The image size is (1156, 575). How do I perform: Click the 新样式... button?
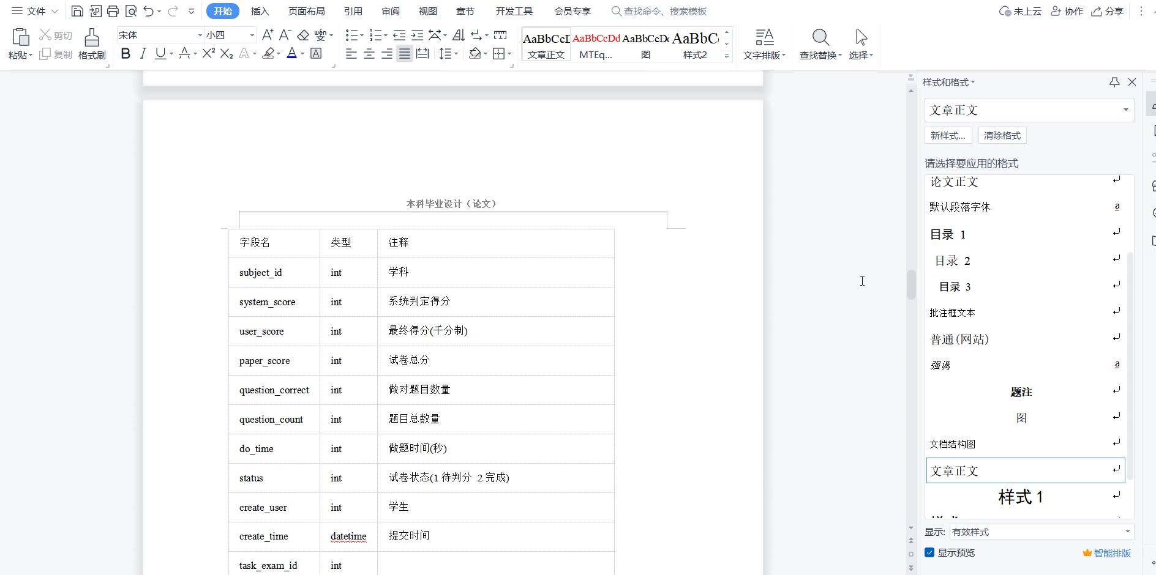947,136
